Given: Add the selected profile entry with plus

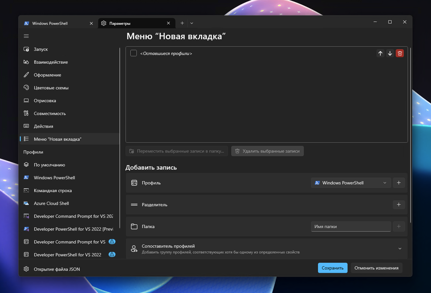Looking at the screenshot, I should click(x=399, y=183).
